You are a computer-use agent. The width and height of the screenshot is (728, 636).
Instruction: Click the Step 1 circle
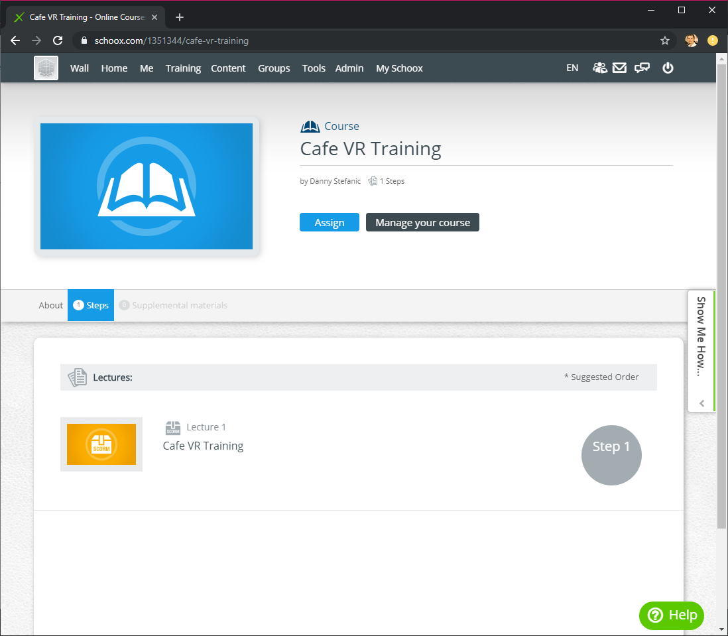pos(611,456)
